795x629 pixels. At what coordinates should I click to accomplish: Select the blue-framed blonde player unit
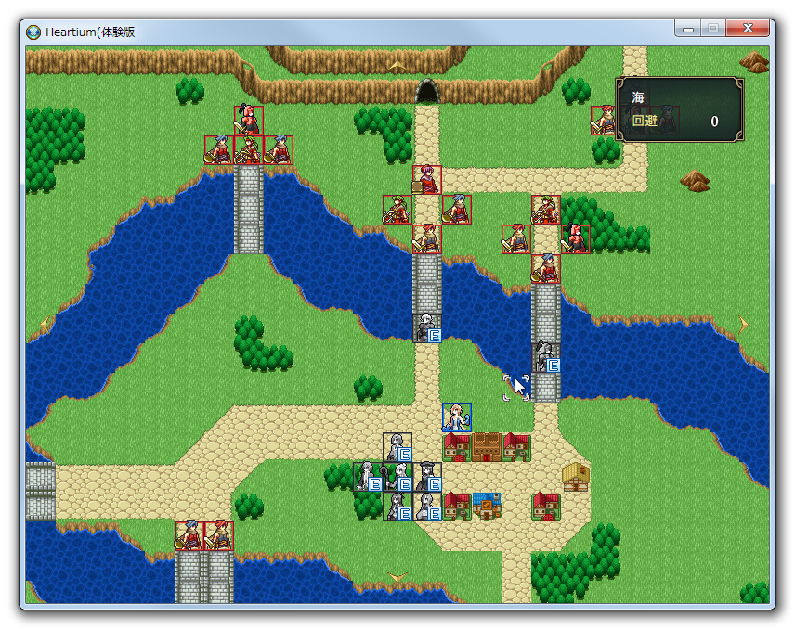click(457, 417)
